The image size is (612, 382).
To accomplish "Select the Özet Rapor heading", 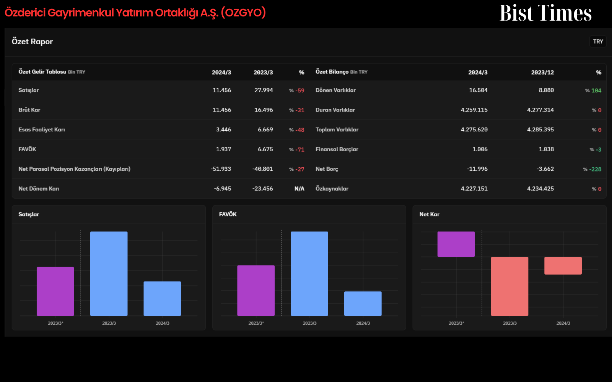I will (32, 42).
